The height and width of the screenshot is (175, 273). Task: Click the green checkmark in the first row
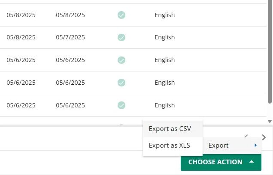coord(121,15)
